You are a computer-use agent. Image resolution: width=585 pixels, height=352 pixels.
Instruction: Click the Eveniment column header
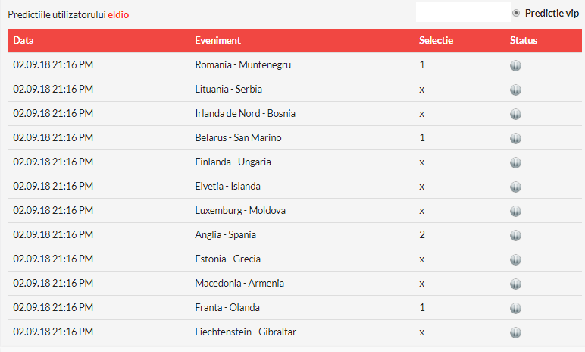(217, 40)
